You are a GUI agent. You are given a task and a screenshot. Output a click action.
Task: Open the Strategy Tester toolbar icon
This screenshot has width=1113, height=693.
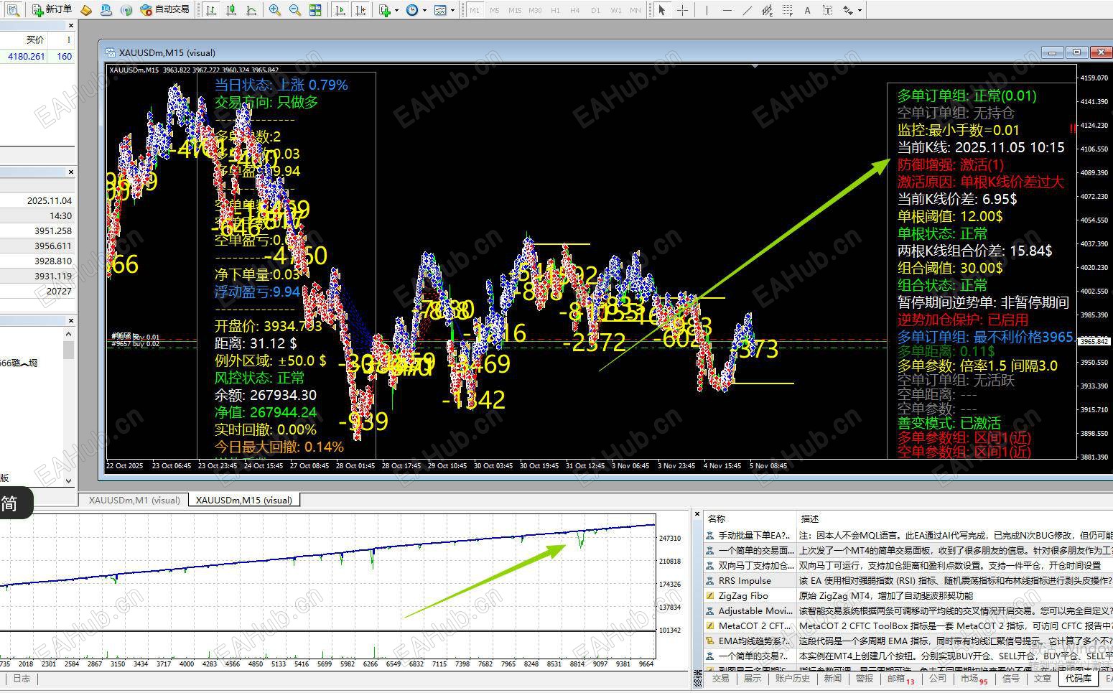[x=12, y=10]
